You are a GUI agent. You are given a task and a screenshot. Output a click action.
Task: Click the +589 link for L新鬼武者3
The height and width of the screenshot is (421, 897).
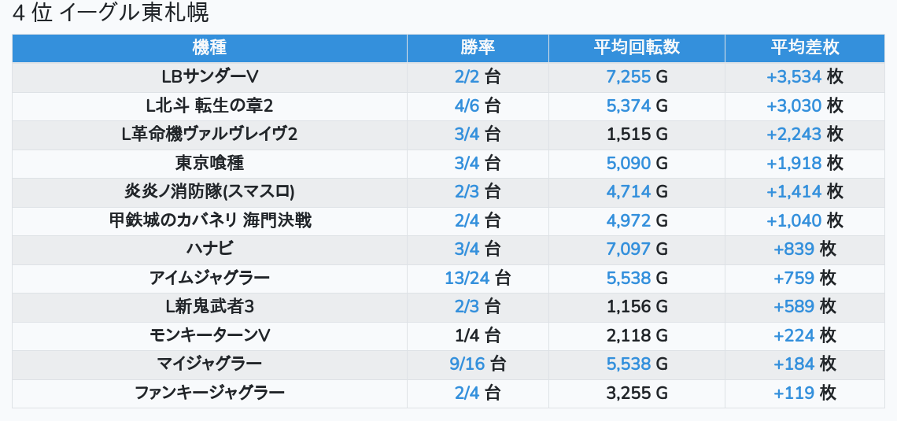click(x=794, y=307)
